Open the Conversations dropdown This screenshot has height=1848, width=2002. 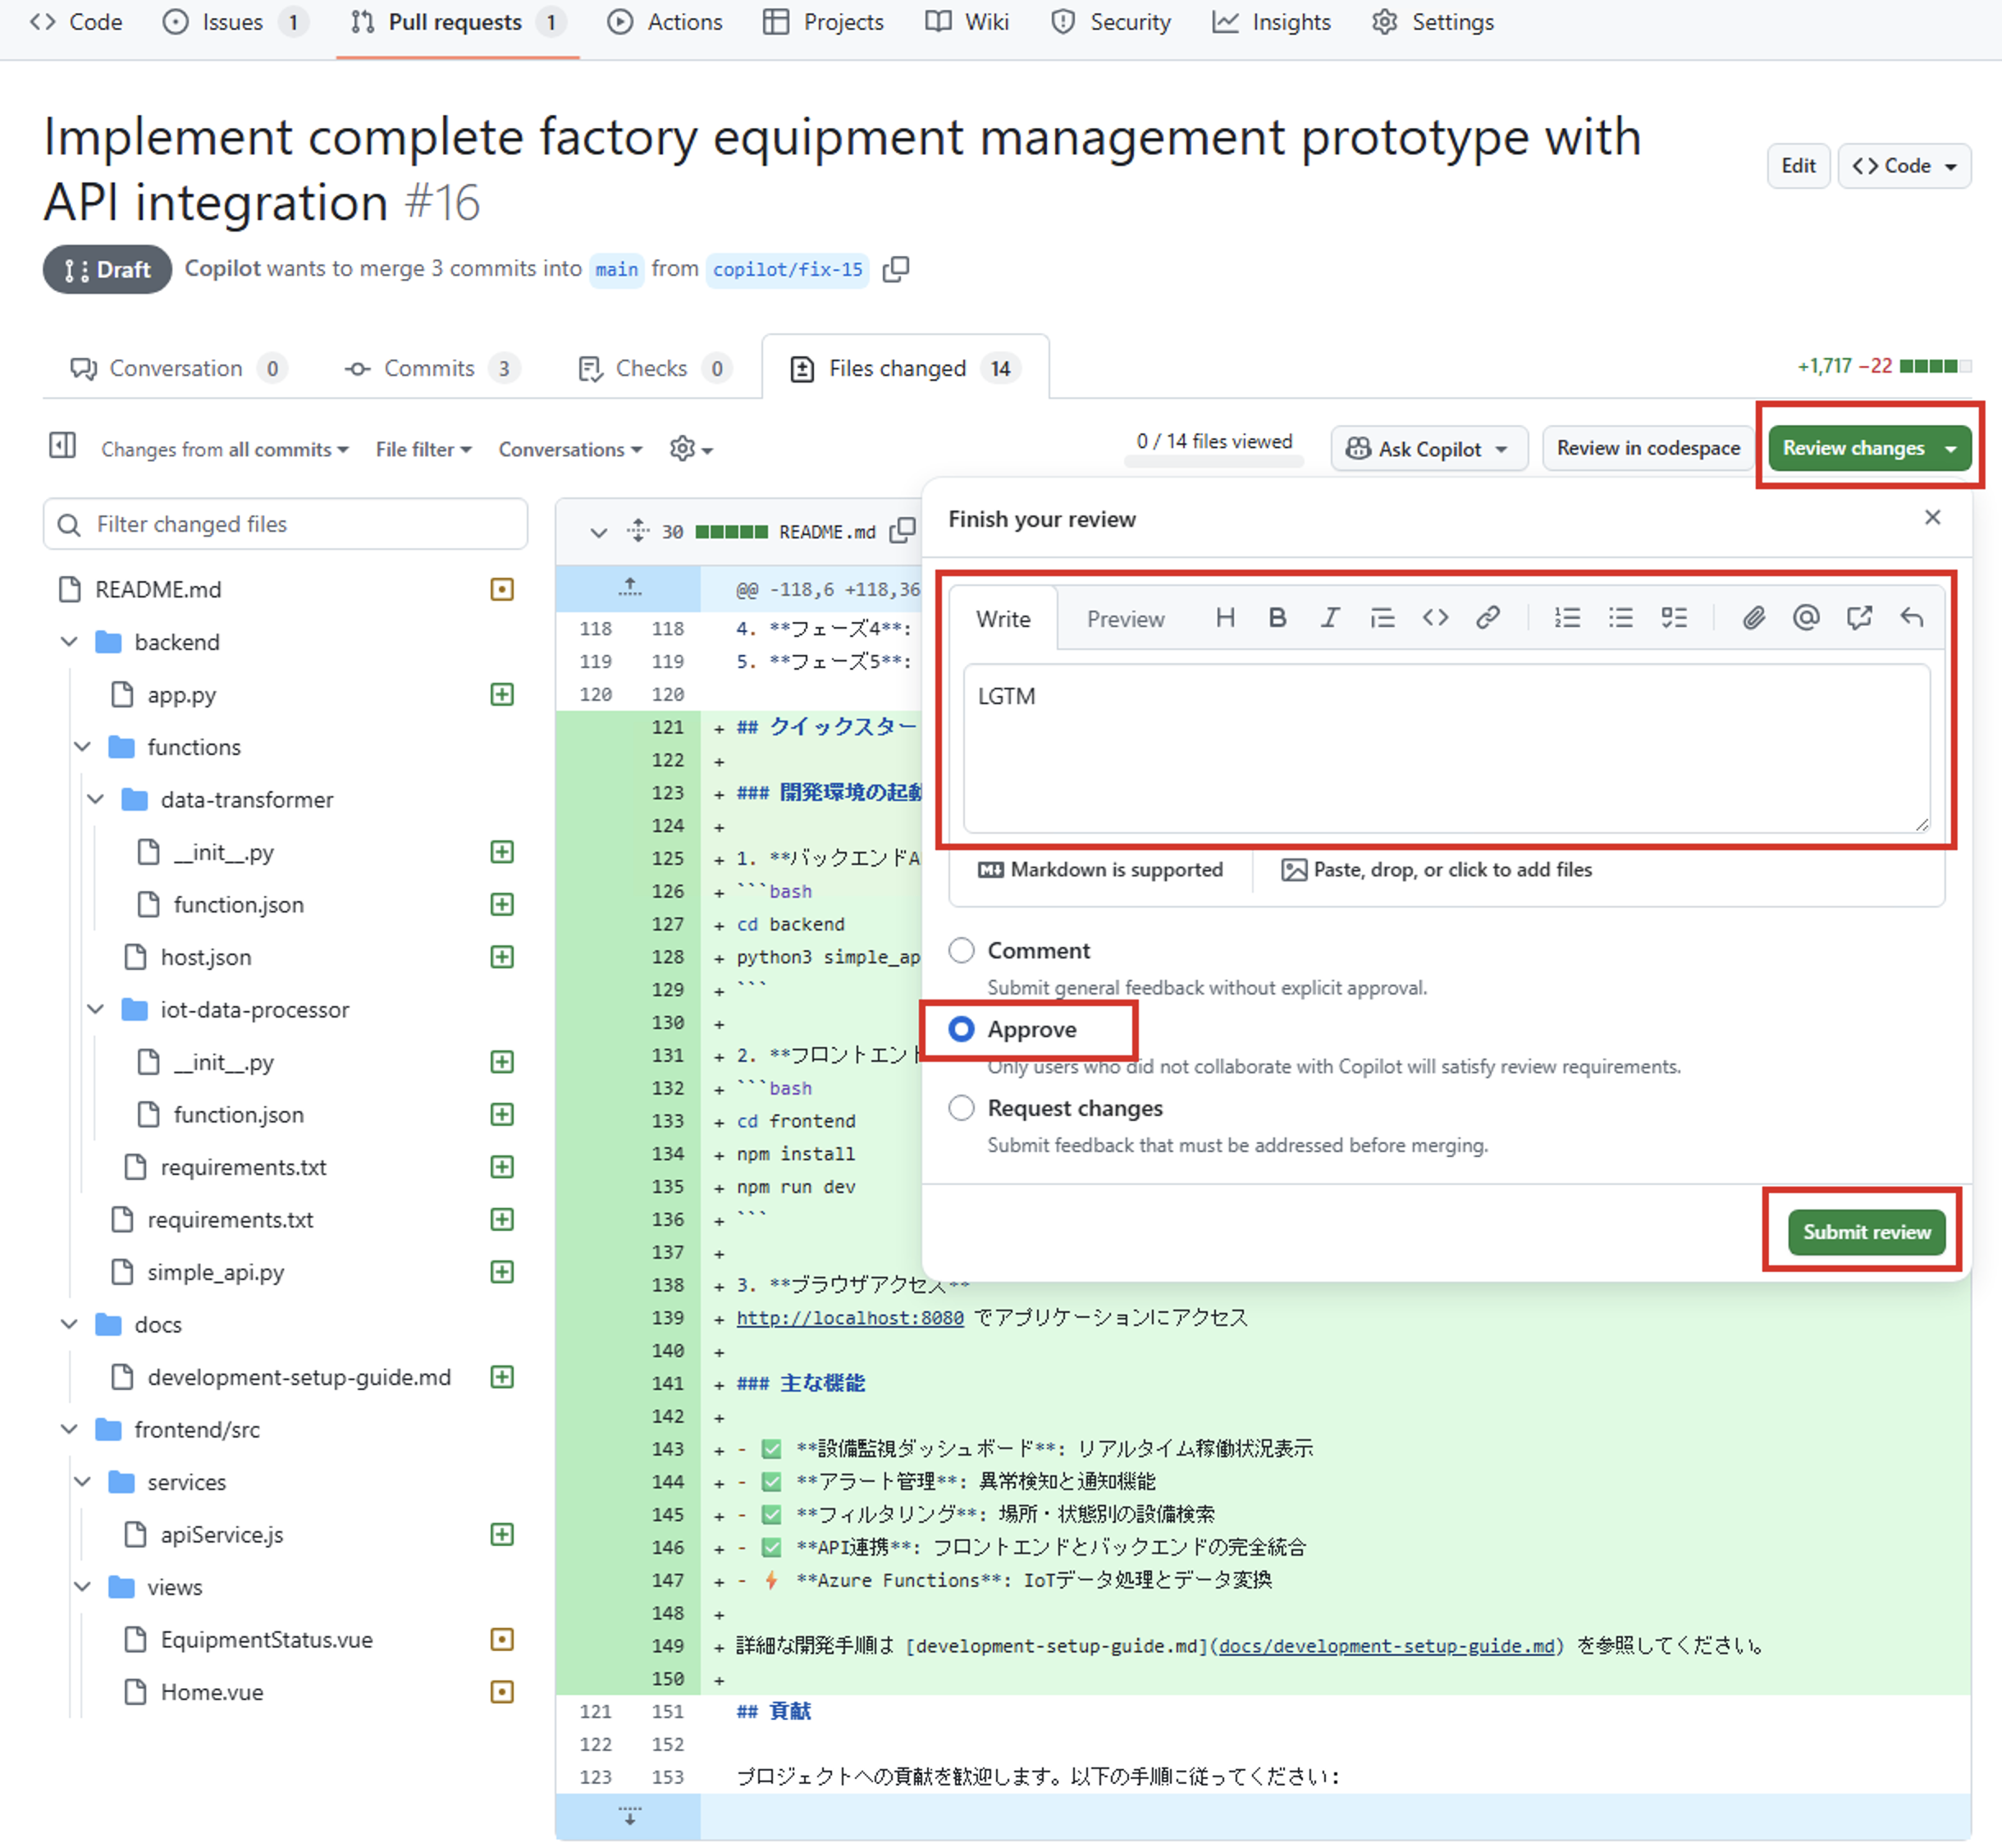[x=570, y=450]
